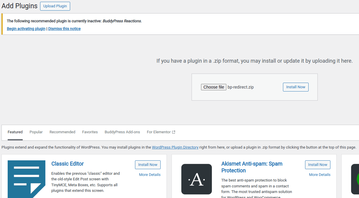The height and width of the screenshot is (198, 359).
Task: Open the BuddyPress Add-ons tab
Action: [x=122, y=132]
